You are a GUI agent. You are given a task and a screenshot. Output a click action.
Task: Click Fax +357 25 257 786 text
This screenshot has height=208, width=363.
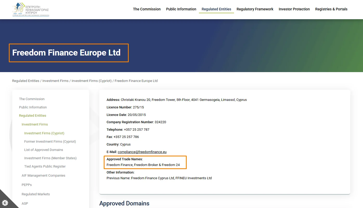pos(123,137)
